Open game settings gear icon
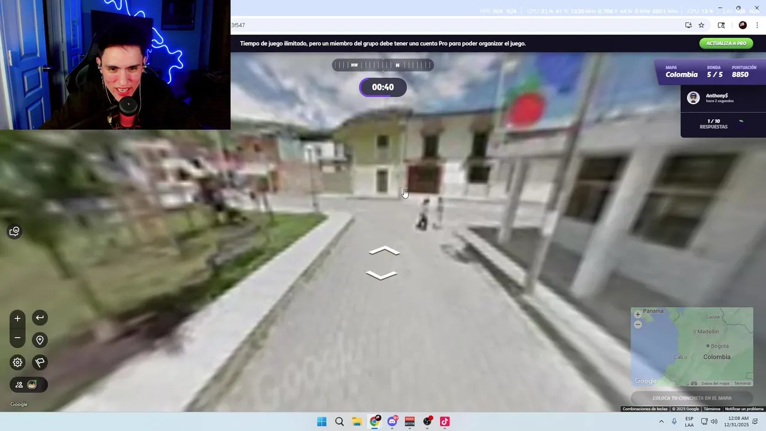This screenshot has width=766, height=431. click(x=17, y=362)
